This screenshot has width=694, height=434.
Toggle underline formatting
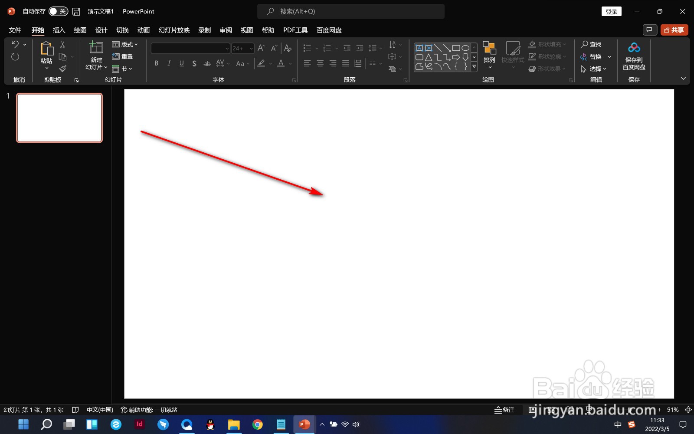pos(181,63)
